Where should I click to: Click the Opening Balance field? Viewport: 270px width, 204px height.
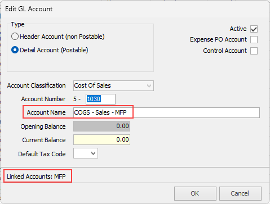tap(101, 126)
